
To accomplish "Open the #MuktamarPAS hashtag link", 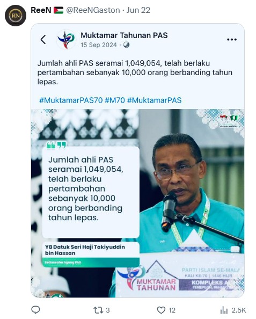I will (155, 100).
